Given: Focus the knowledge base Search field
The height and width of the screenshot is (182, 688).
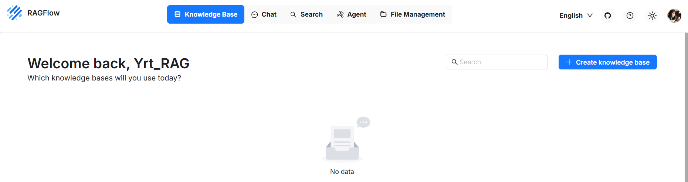Looking at the screenshot, I should click(496, 62).
